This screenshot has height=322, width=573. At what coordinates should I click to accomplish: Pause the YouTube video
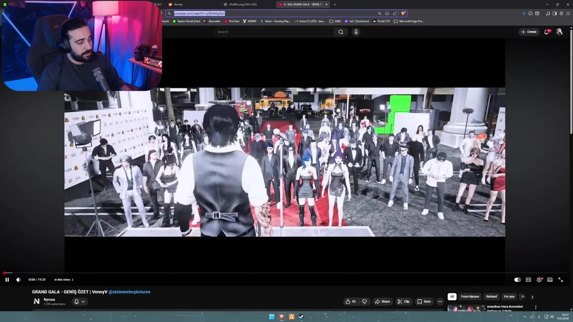point(7,280)
